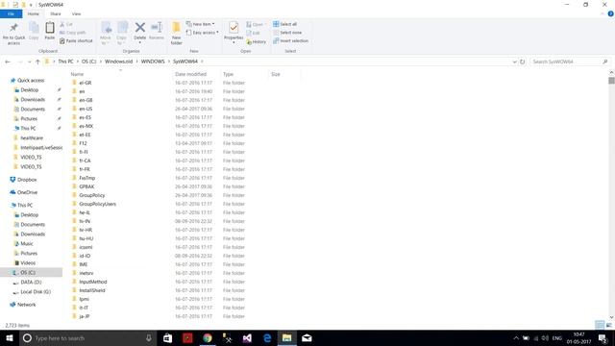Click the Delete X icon
The width and height of the screenshot is (615, 346).
[140, 28]
